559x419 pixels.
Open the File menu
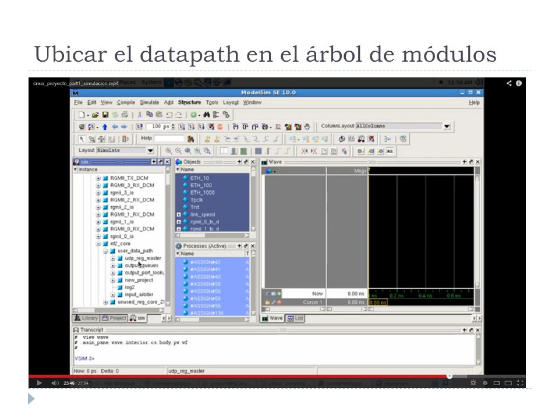click(x=78, y=102)
